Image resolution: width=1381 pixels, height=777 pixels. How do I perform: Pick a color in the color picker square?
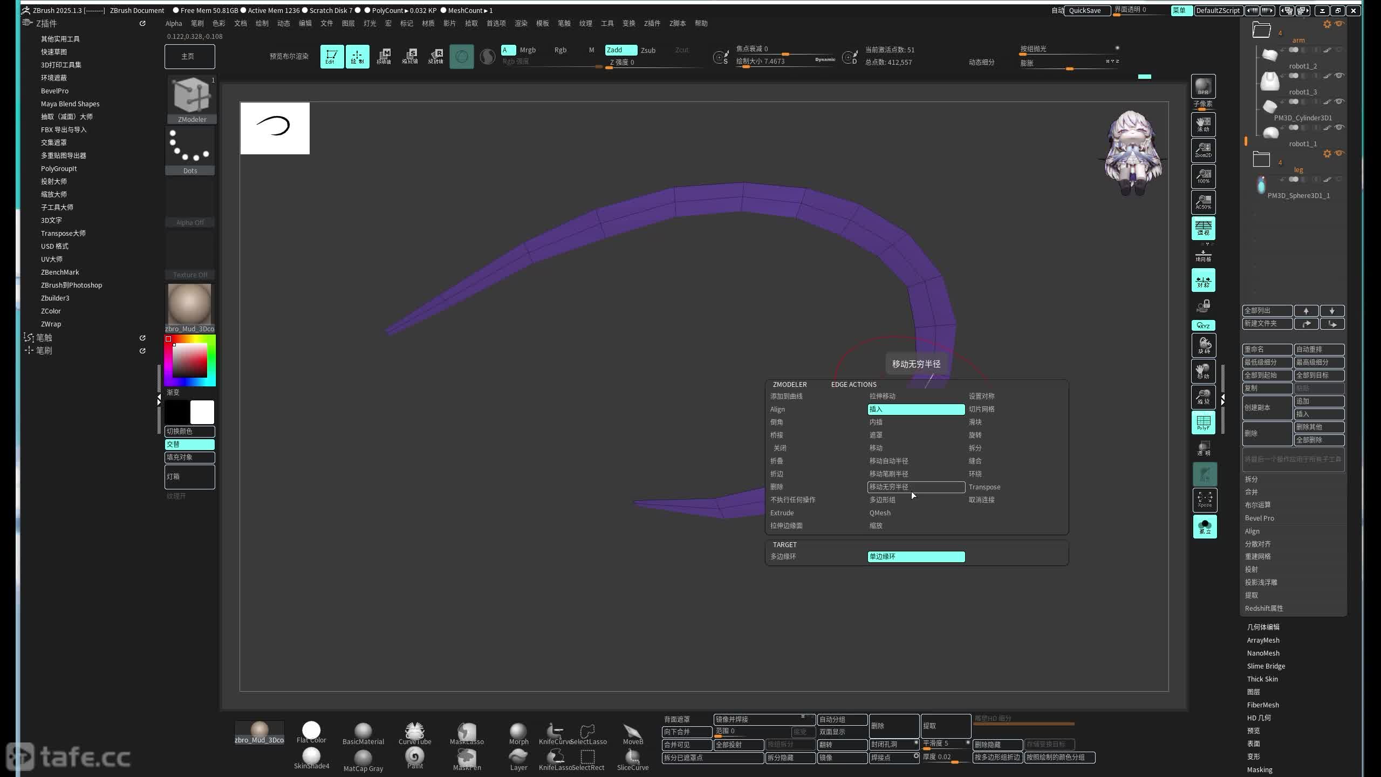click(189, 360)
